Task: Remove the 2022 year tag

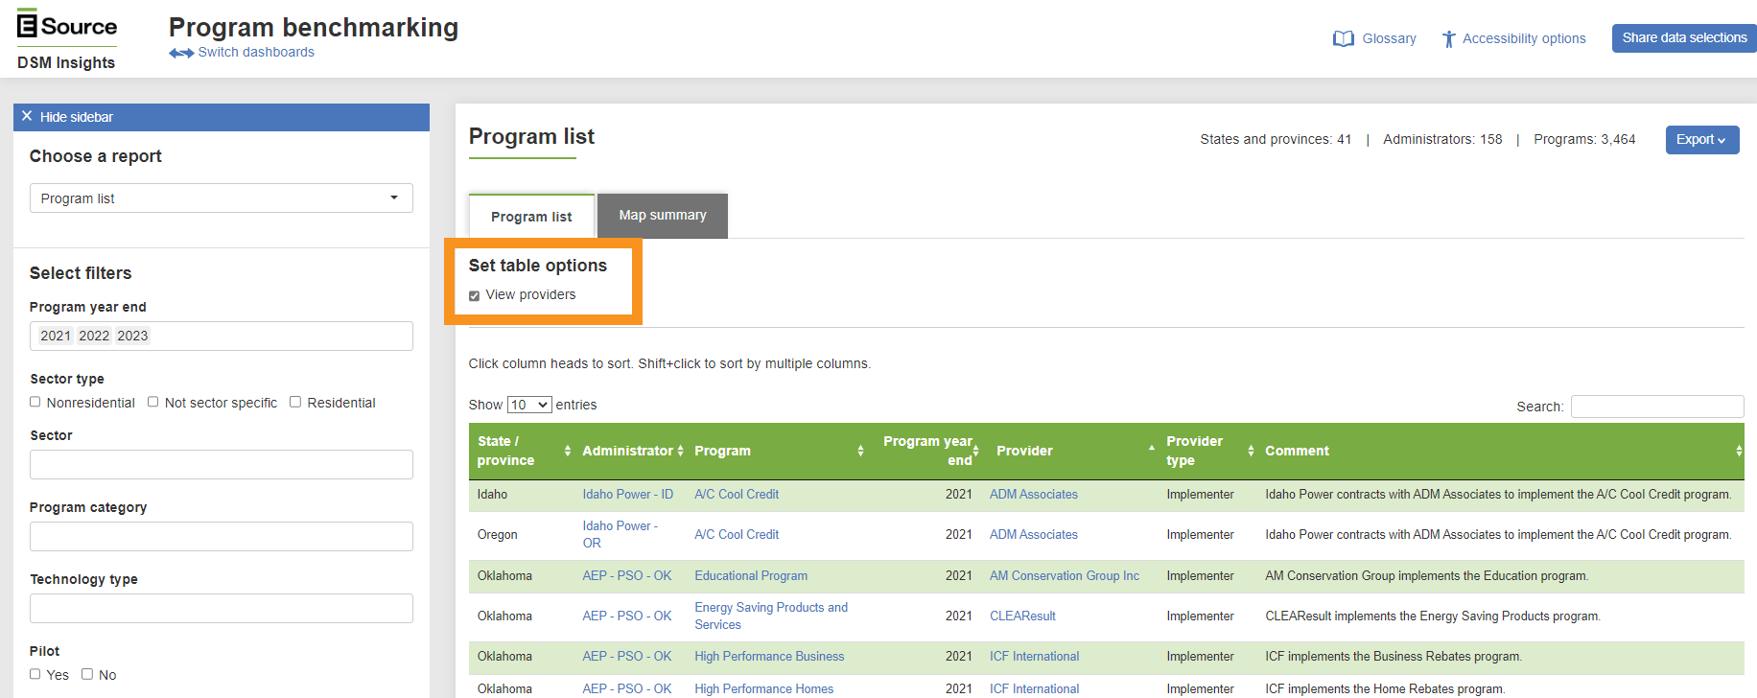Action: point(94,336)
